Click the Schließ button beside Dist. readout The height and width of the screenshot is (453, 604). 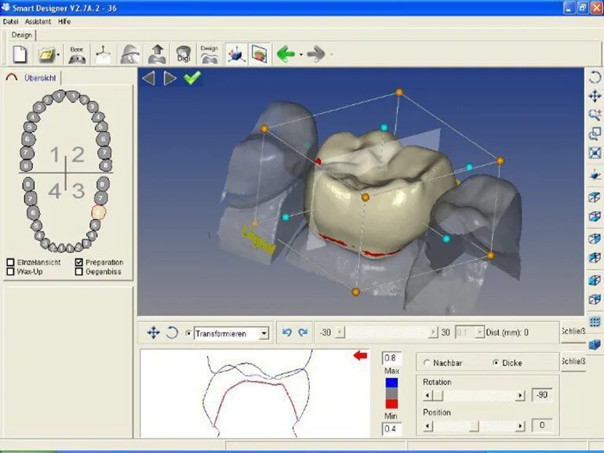pyautogui.click(x=573, y=332)
